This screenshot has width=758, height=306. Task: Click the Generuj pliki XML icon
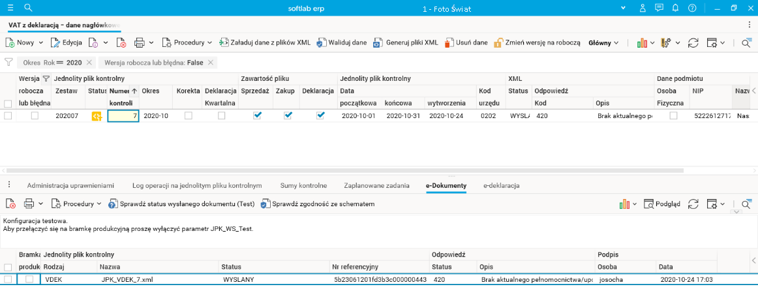click(378, 42)
